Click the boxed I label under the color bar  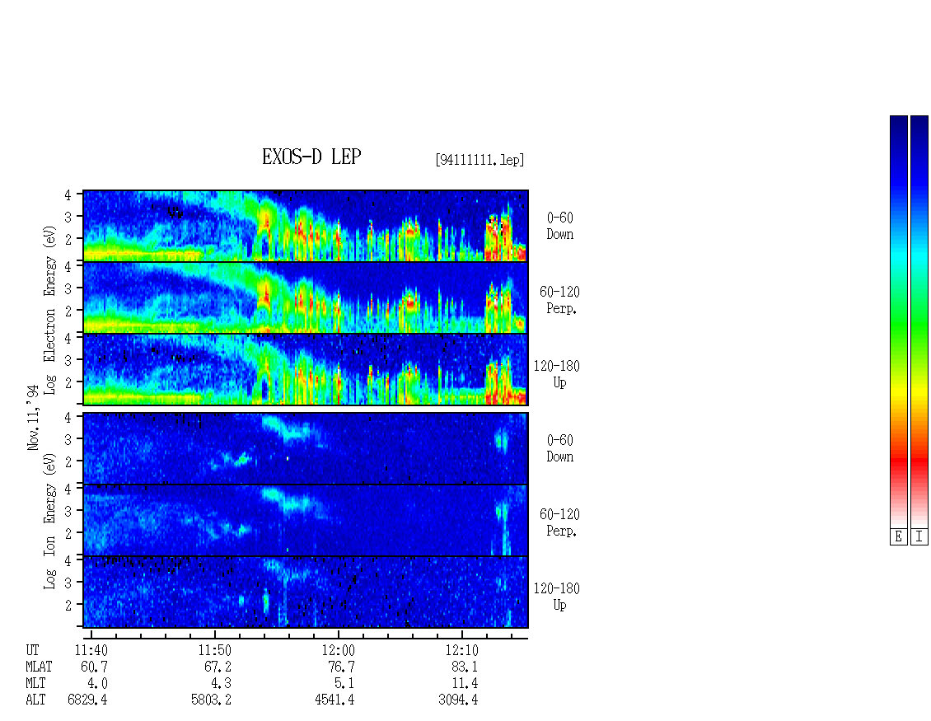click(919, 537)
